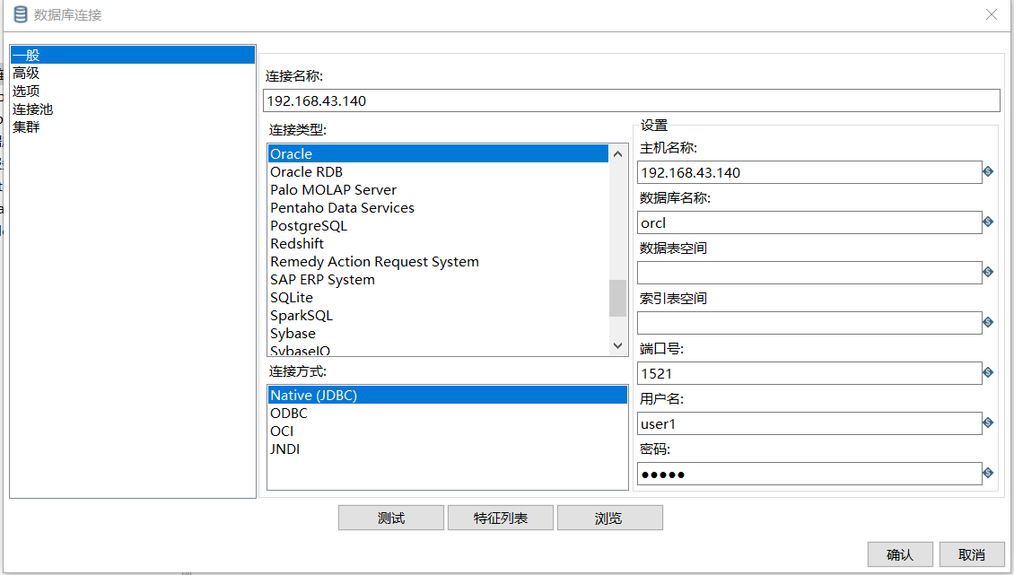The height and width of the screenshot is (575, 1014).
Task: Click the variable icon beside the password field
Action: [x=988, y=473]
